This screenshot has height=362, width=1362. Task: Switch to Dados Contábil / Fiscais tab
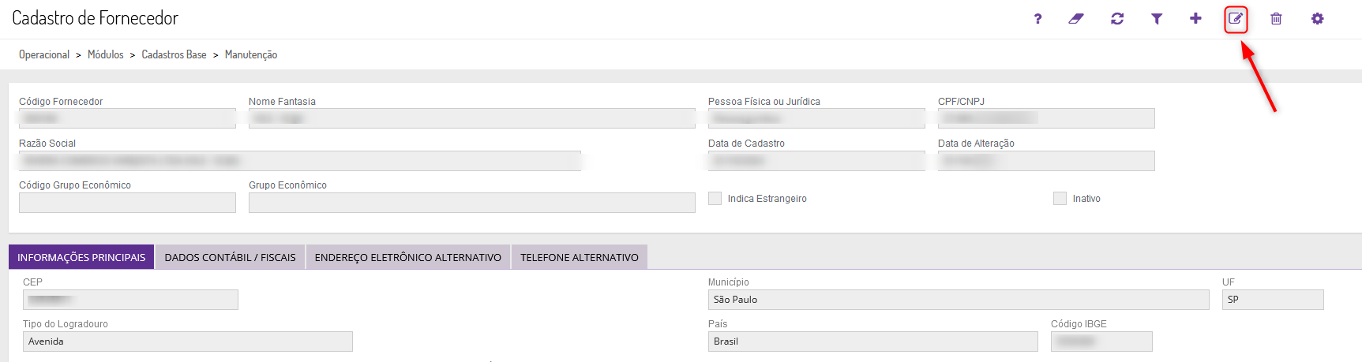pyautogui.click(x=231, y=257)
